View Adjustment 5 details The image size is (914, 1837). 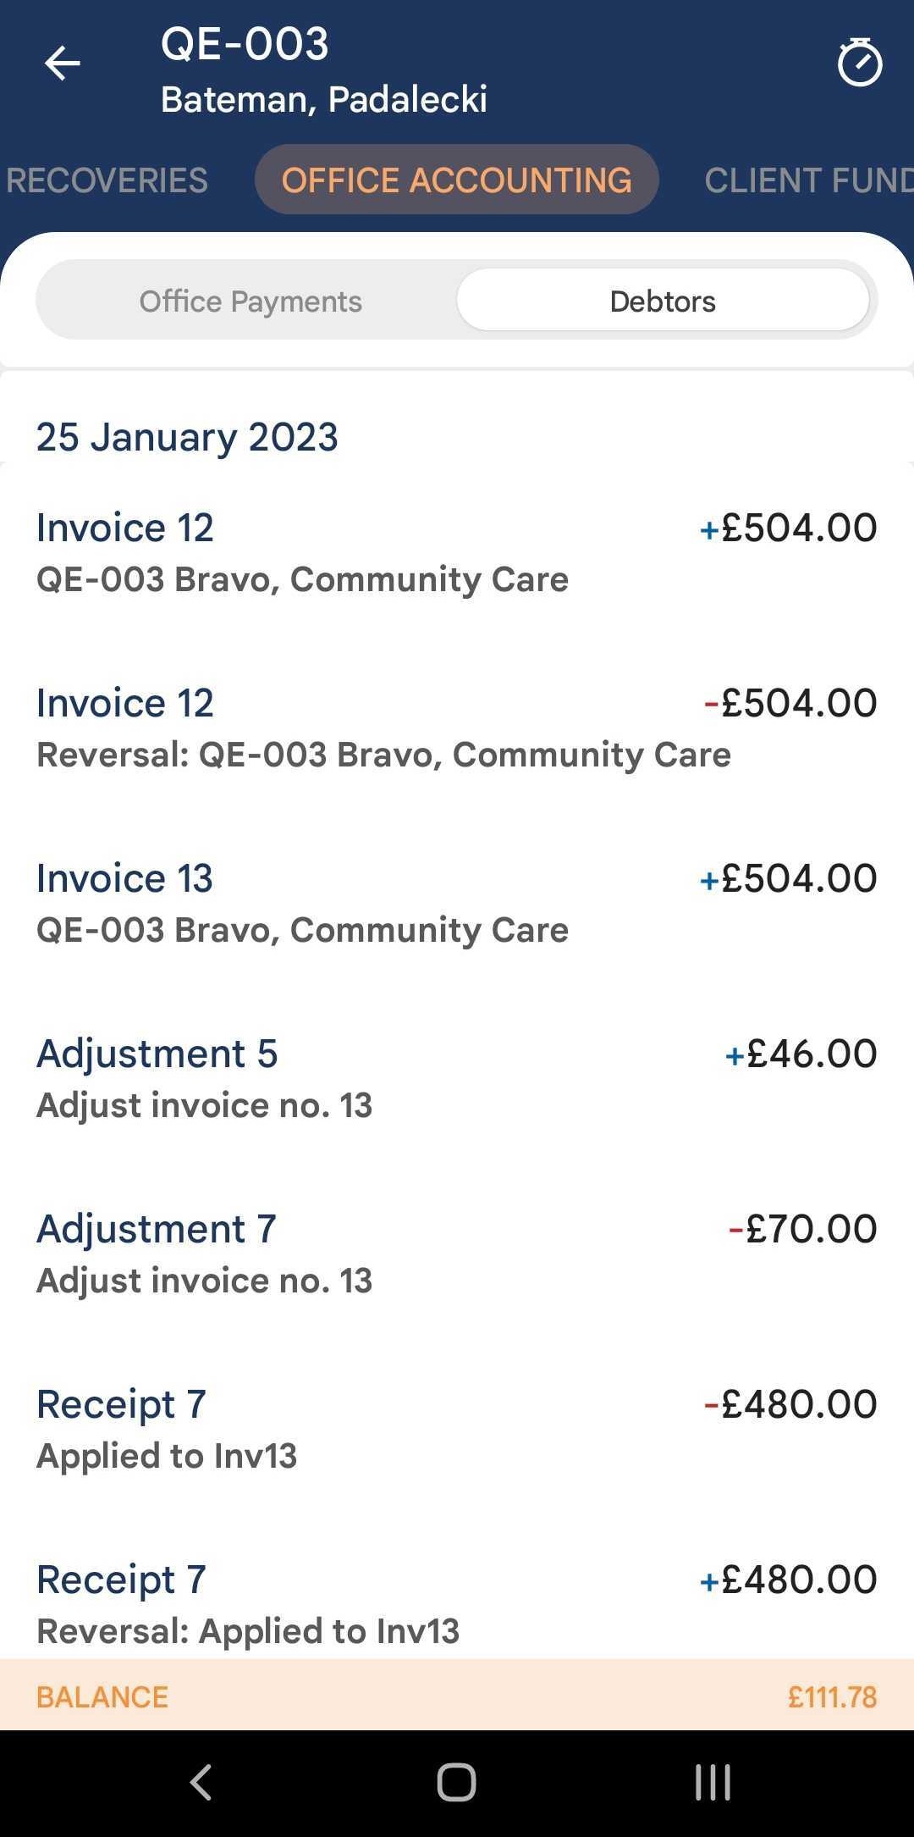[456, 1078]
